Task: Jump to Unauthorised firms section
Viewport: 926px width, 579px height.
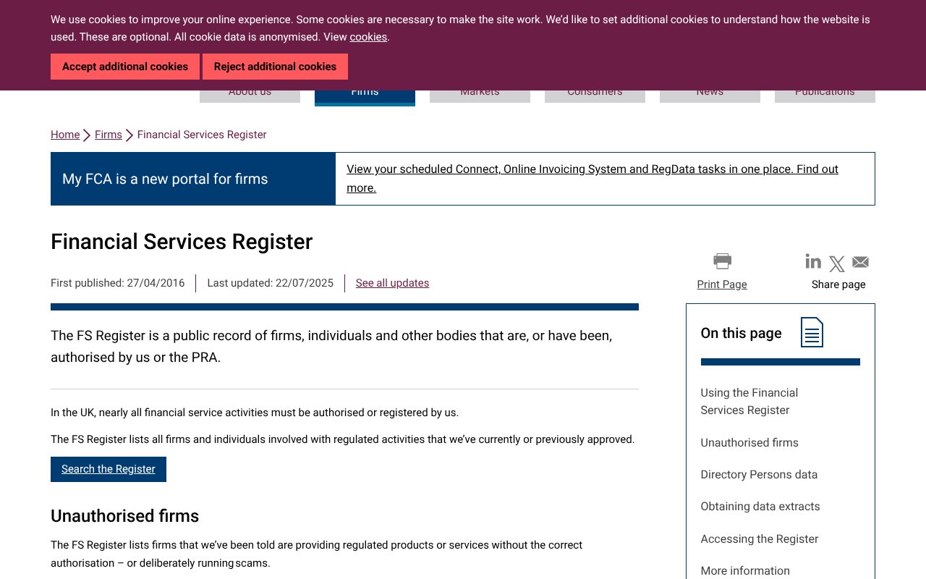Action: tap(749, 442)
